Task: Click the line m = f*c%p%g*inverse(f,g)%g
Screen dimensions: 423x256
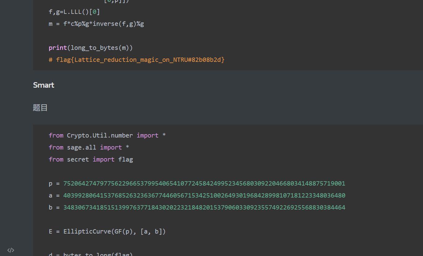Action: (96, 24)
